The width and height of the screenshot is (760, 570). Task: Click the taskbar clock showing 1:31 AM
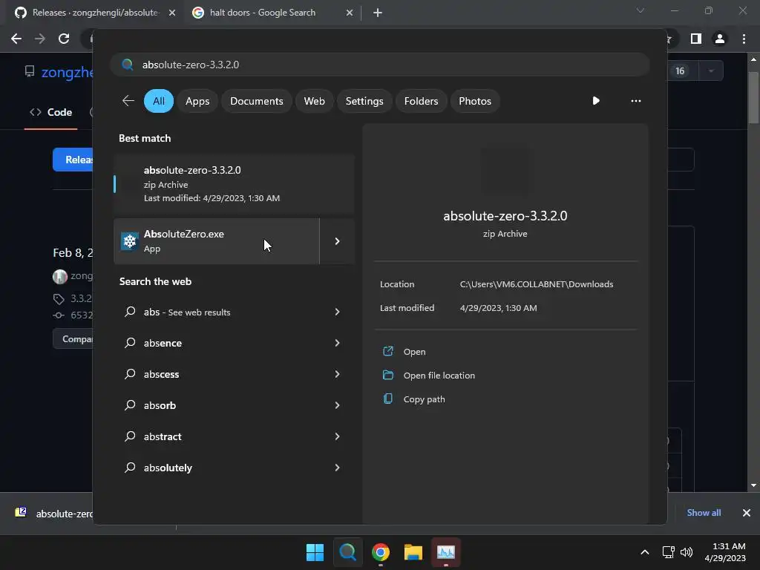pos(725,552)
